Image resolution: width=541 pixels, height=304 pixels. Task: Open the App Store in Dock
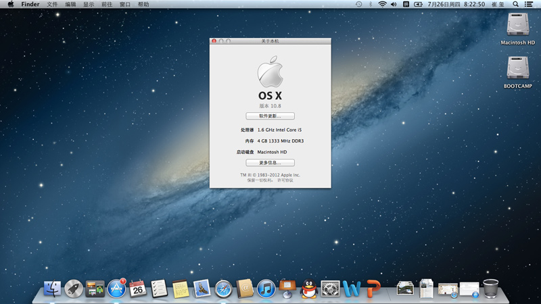pos(116,289)
